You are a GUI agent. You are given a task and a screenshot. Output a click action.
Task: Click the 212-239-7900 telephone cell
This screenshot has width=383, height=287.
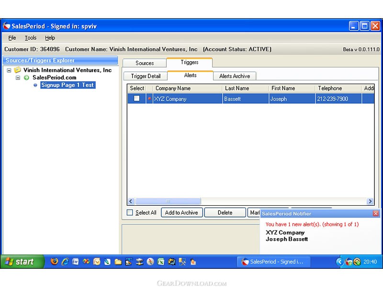click(338, 99)
